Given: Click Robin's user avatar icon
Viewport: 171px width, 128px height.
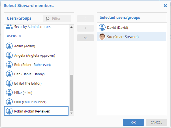Looking at the screenshot, I should coord(9,111).
